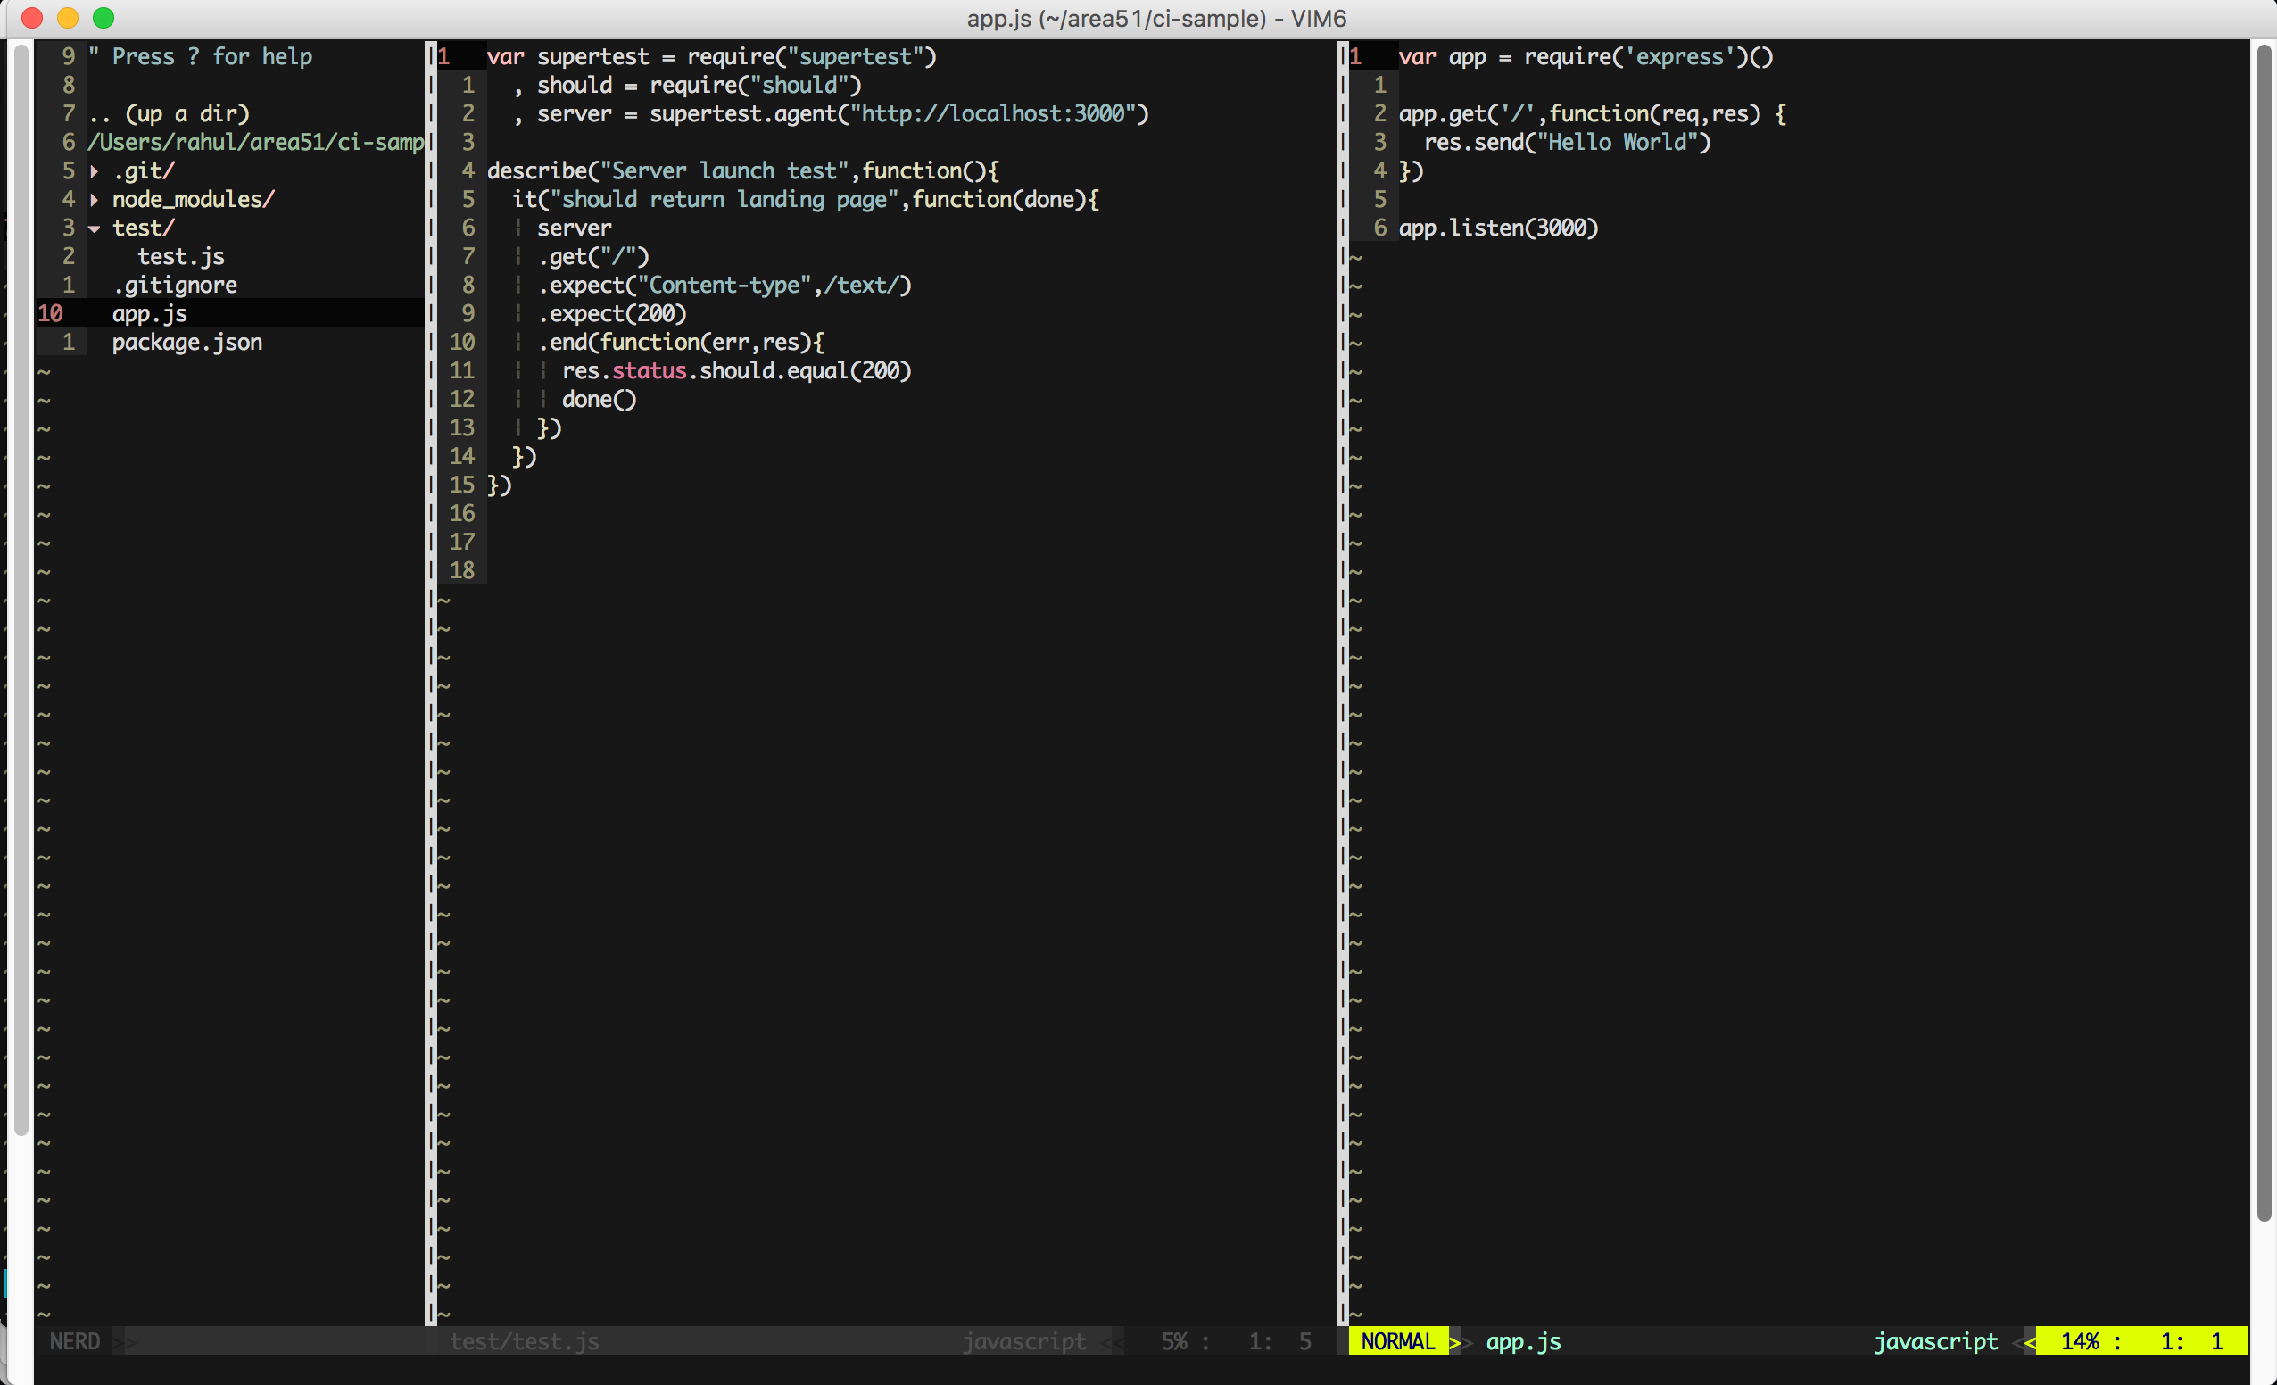2277x1385 pixels.
Task: Click the javascript filetype in middle statusline
Action: [1025, 1340]
